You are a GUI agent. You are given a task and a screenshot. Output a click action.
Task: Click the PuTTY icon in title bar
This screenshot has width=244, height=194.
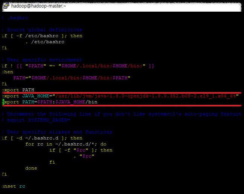(x=6, y=6)
